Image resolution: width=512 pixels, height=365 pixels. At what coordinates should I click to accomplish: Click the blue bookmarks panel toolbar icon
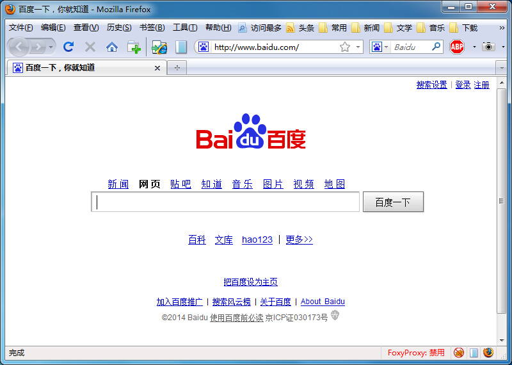[x=181, y=47]
